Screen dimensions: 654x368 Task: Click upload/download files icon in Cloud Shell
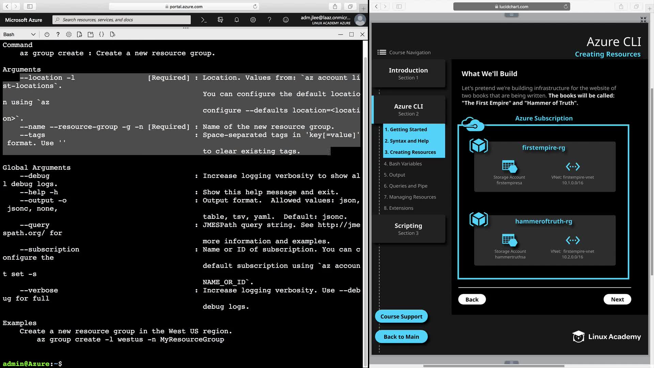coord(80,34)
